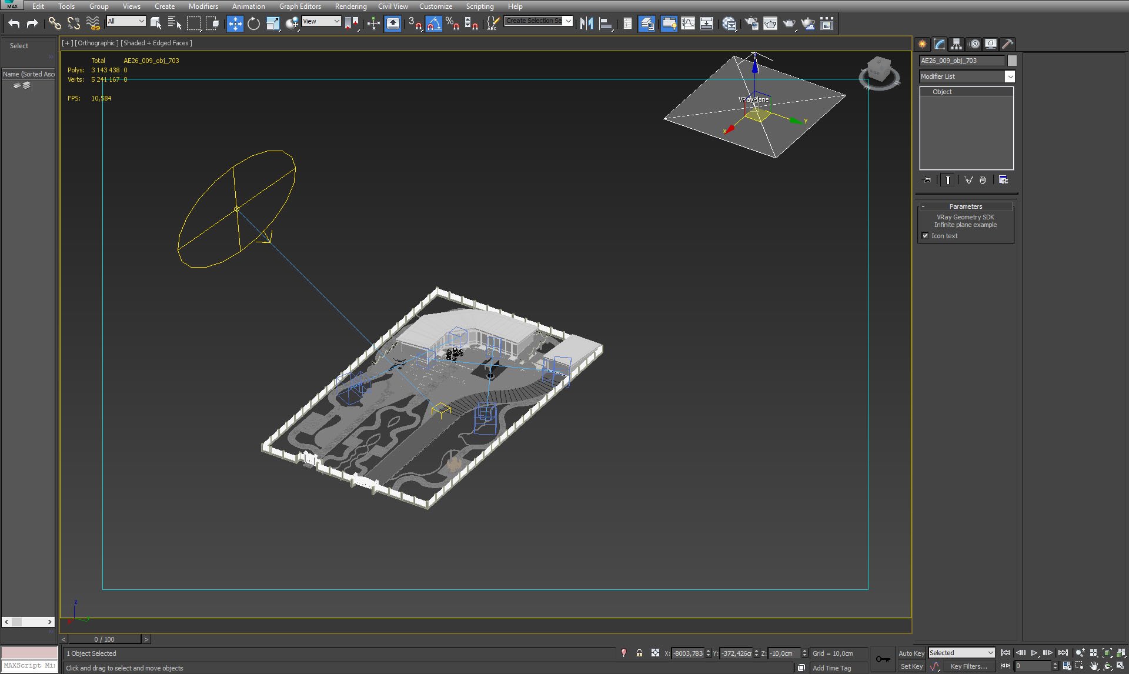The image size is (1129, 674).
Task: Toggle Icon text checkbox in Parameters
Action: 927,235
